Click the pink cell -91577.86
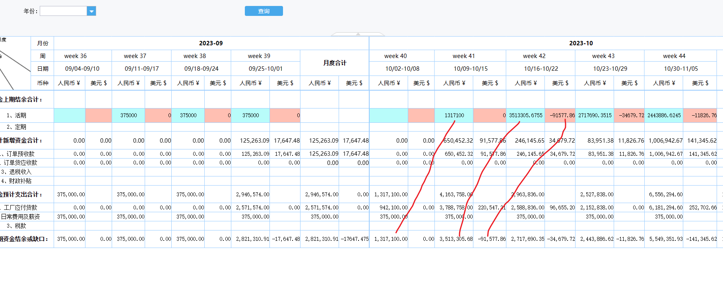This screenshot has width=723, height=306. pyautogui.click(x=560, y=115)
